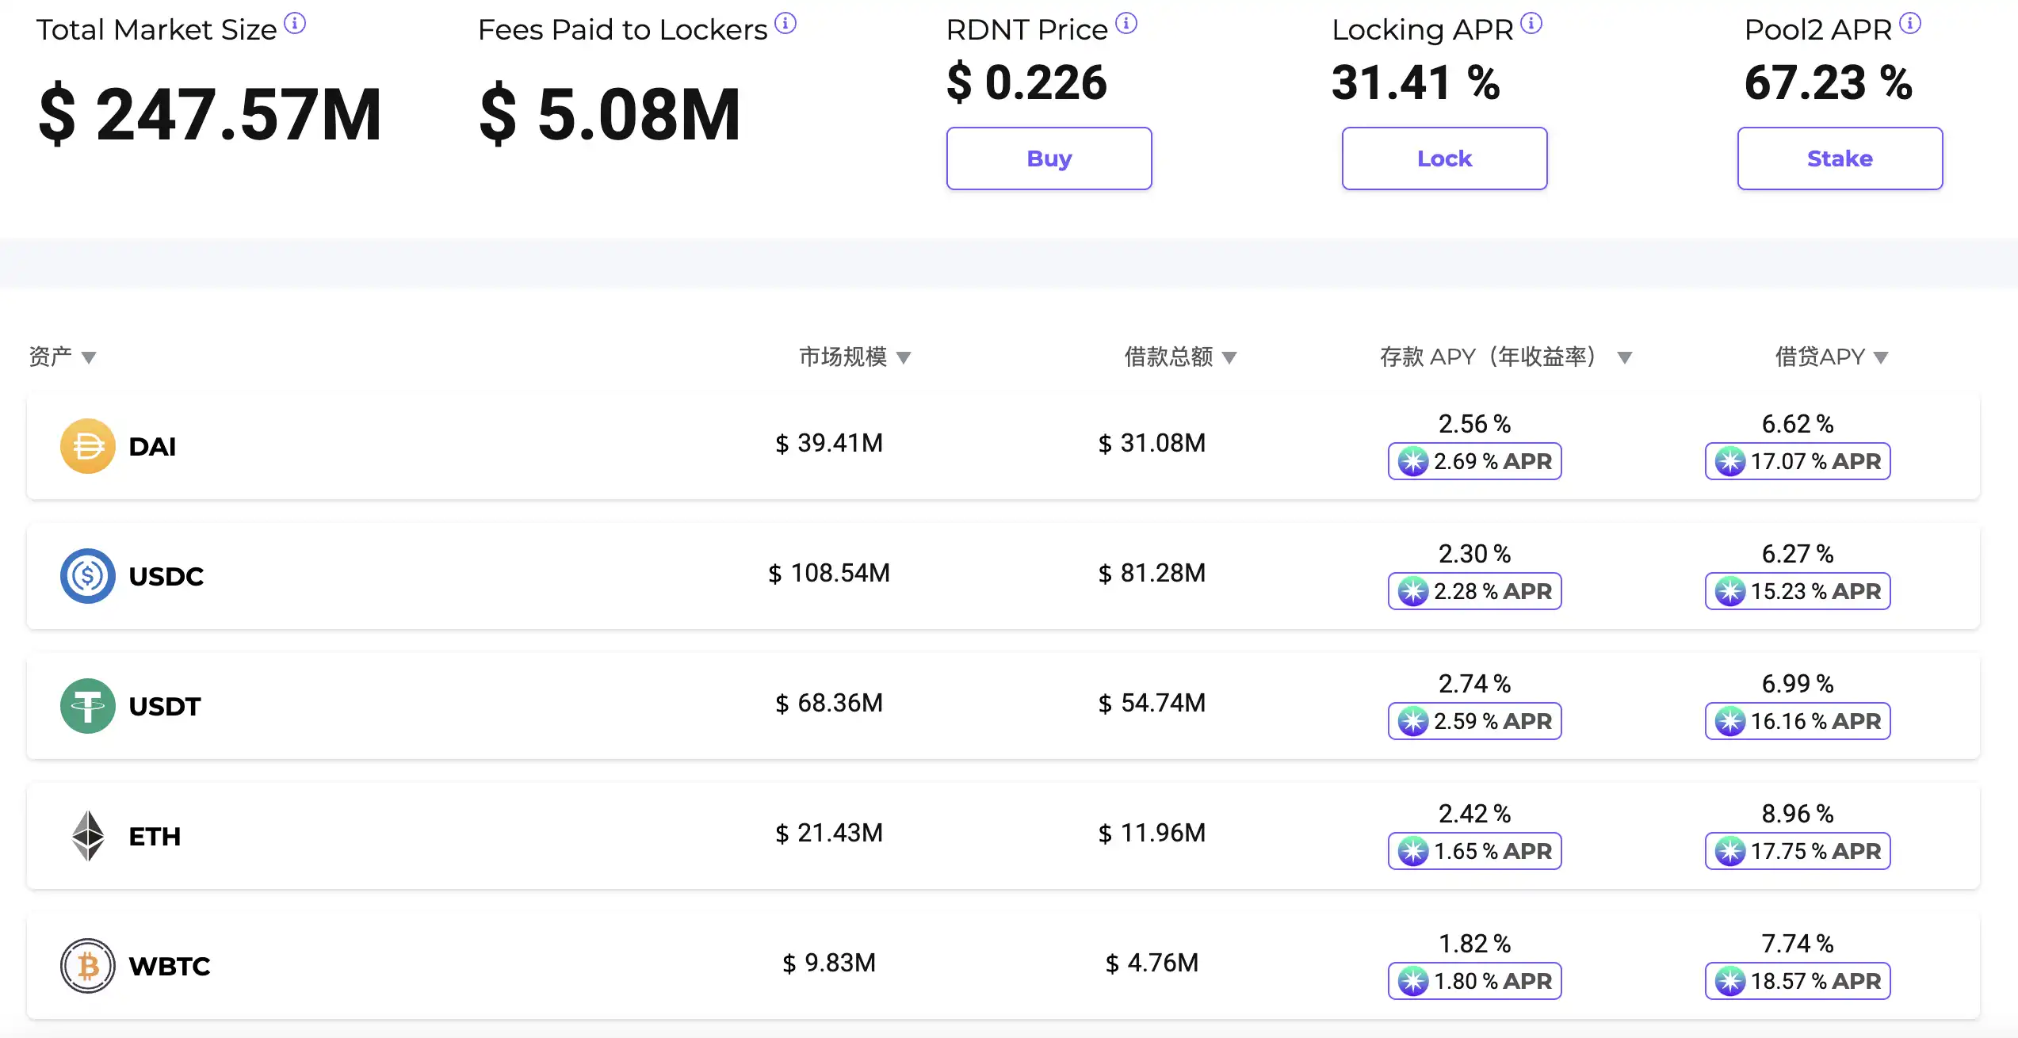Click Stake under Pool2 APR
This screenshot has width=2018, height=1038.
1840,158
